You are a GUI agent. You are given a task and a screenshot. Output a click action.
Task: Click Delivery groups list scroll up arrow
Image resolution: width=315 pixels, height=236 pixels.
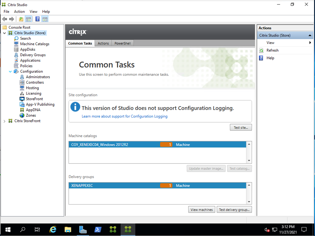[249, 185]
